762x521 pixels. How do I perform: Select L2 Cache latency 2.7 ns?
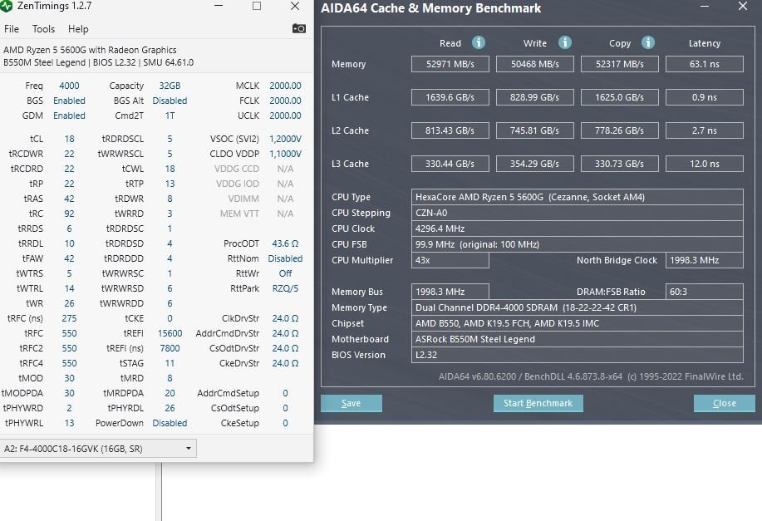pyautogui.click(x=704, y=130)
